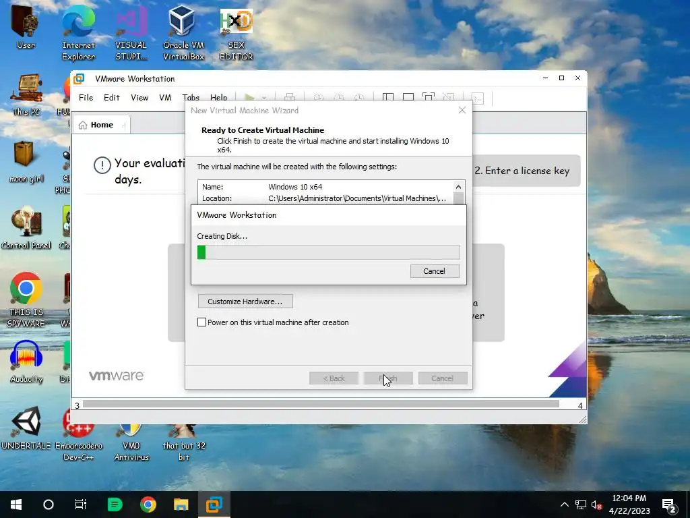The height and width of the screenshot is (518, 690).
Task: Open the 'that but 32 bit' shortcut
Action: point(184,442)
